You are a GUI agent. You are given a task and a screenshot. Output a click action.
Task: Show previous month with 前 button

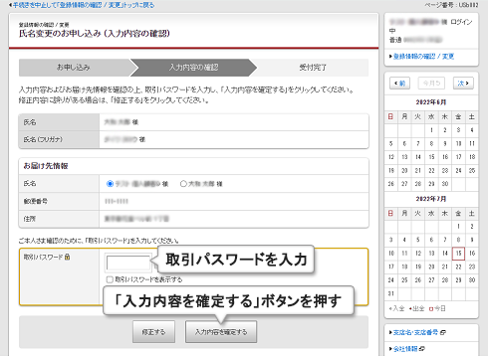click(x=399, y=84)
